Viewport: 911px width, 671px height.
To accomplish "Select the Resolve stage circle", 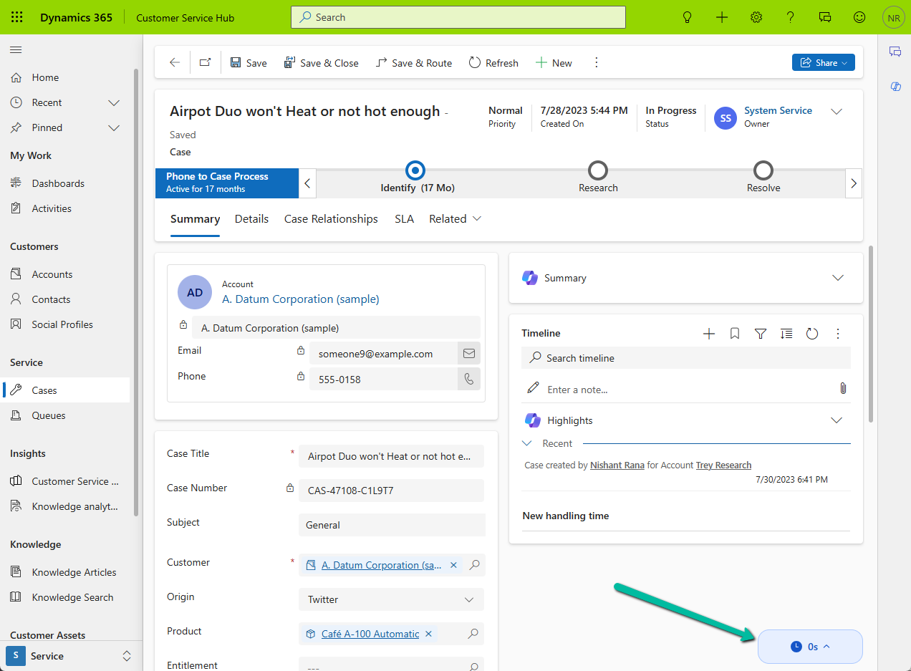I will [x=763, y=171].
